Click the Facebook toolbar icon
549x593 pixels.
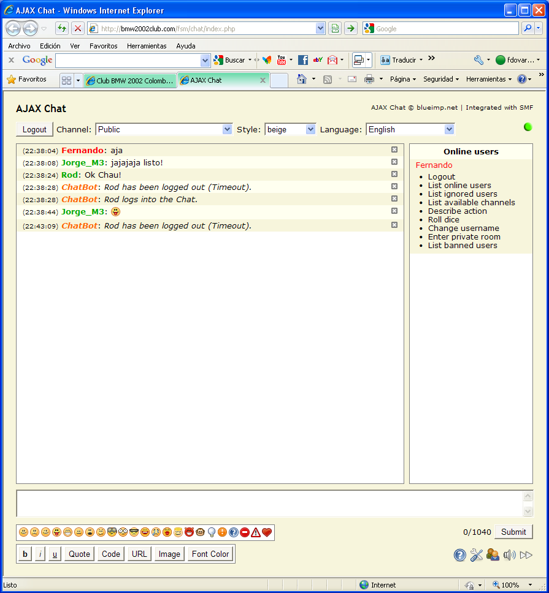[x=303, y=60]
